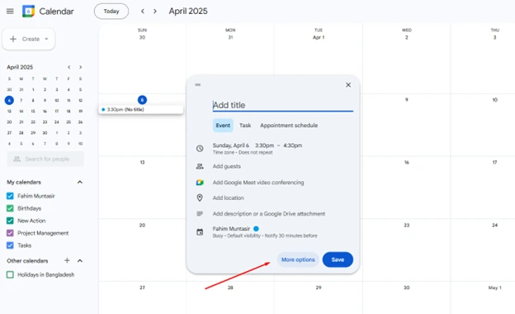Click the April 2025 header title
The image size is (515, 314).
[188, 12]
